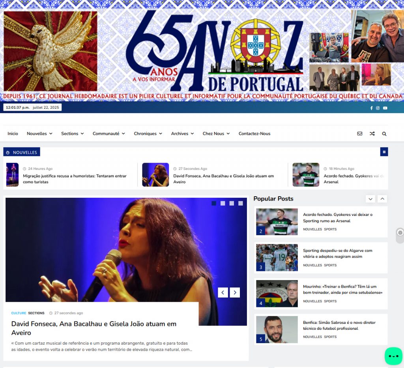Open popular post Mourinho Treinar o Benfica
The image size is (404, 368).
click(343, 290)
